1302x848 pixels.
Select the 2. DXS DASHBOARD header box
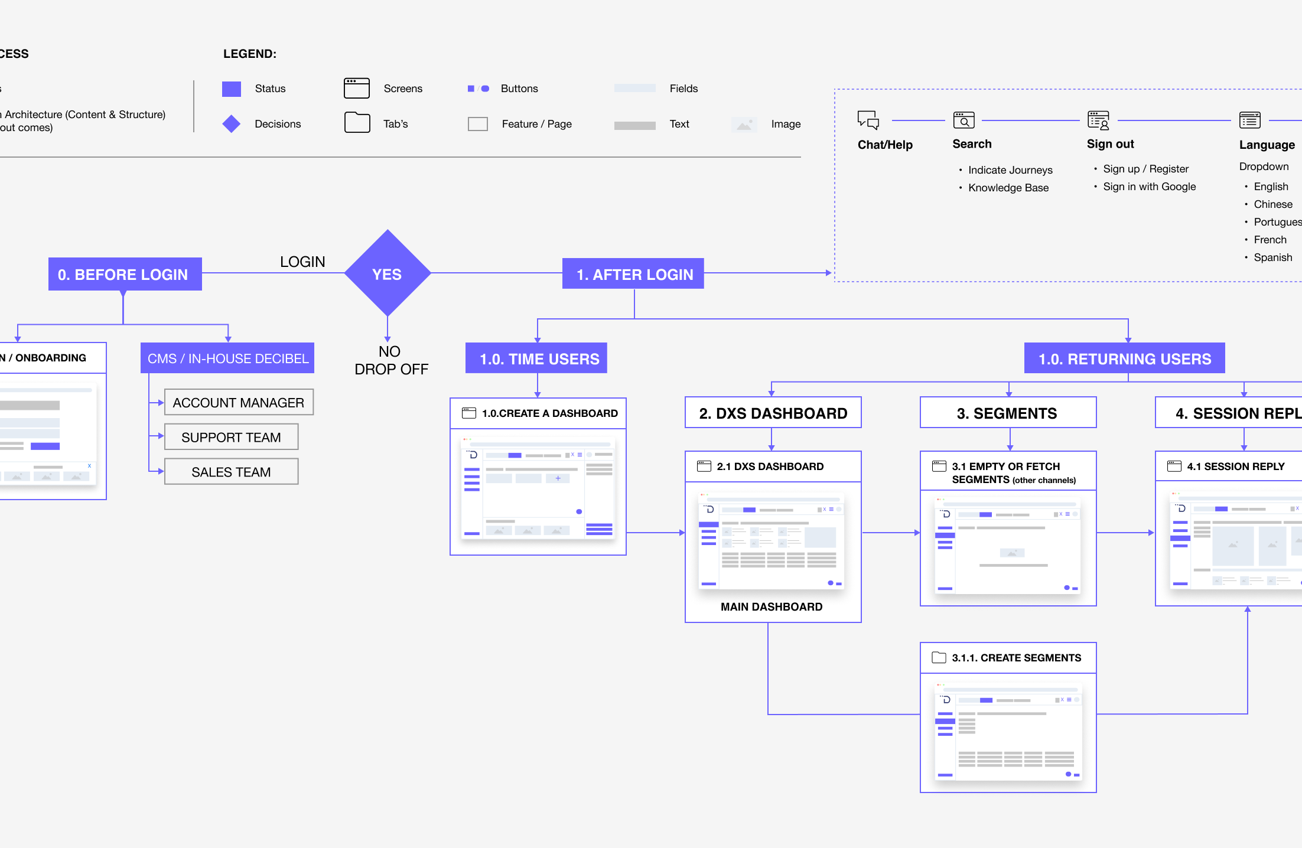coord(773,413)
